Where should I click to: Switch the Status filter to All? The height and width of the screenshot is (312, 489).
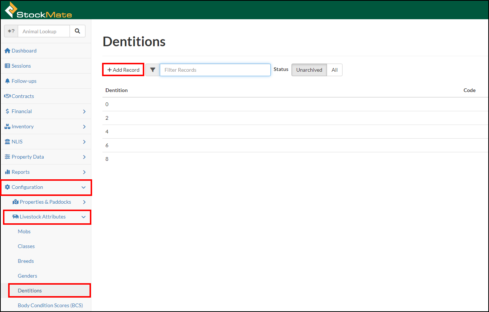334,69
